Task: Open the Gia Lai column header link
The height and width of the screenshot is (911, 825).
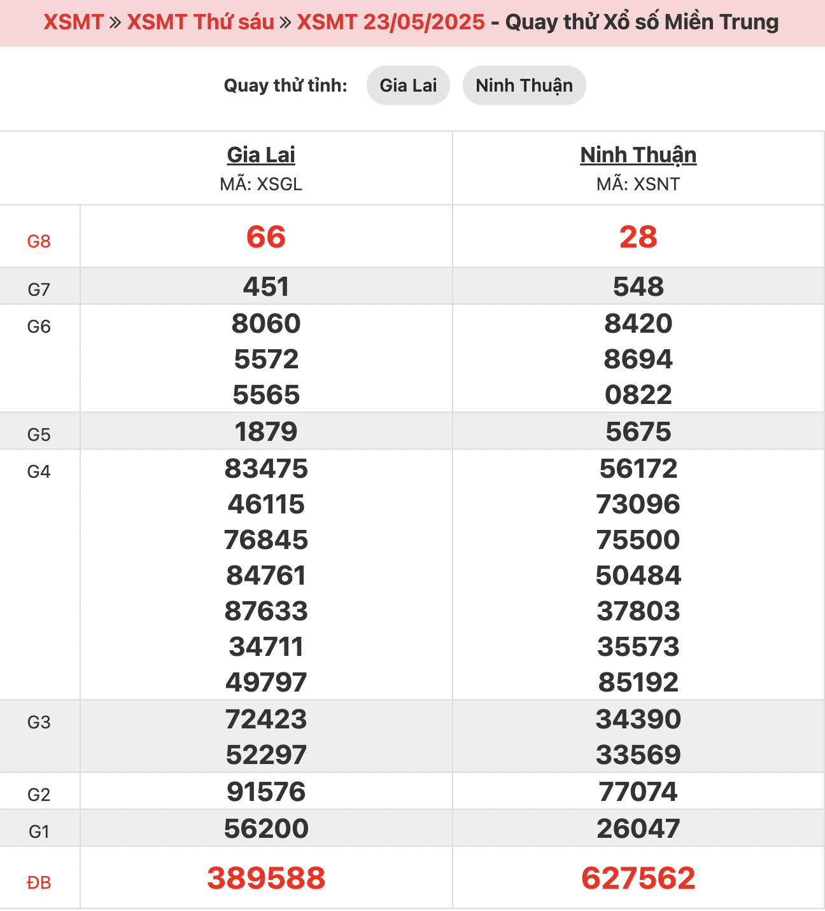Action: pos(261,155)
